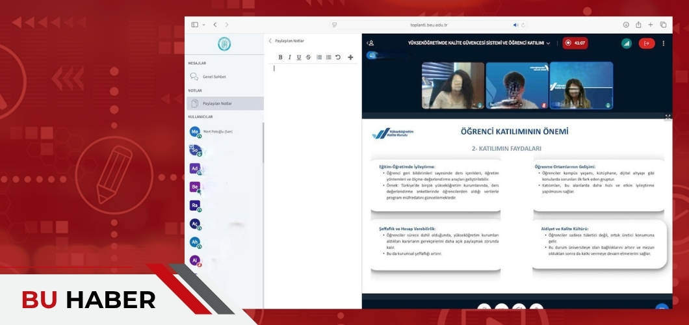This screenshot has height=325, width=689.
Task: Toggle the user list panel icon
Action: pos(370,44)
